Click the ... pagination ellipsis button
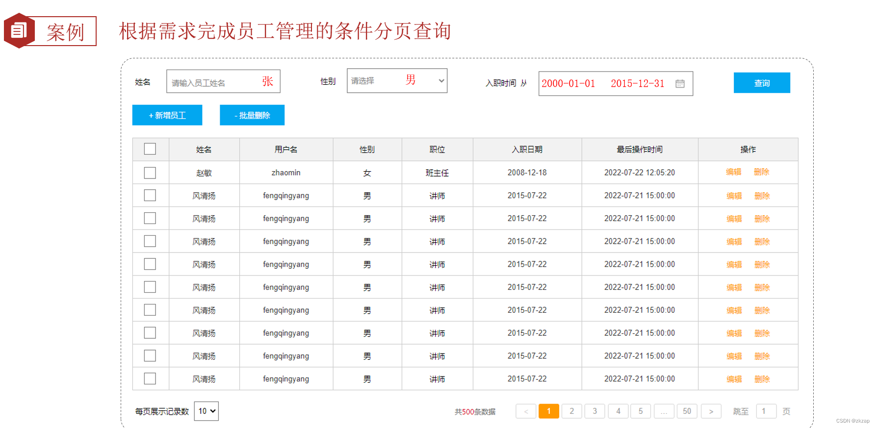Screen dimensions: 877x428 click(x=664, y=411)
